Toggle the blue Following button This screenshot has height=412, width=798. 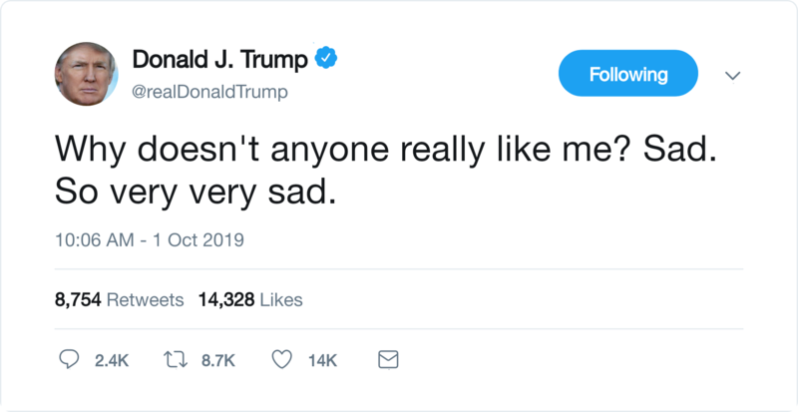pyautogui.click(x=628, y=73)
